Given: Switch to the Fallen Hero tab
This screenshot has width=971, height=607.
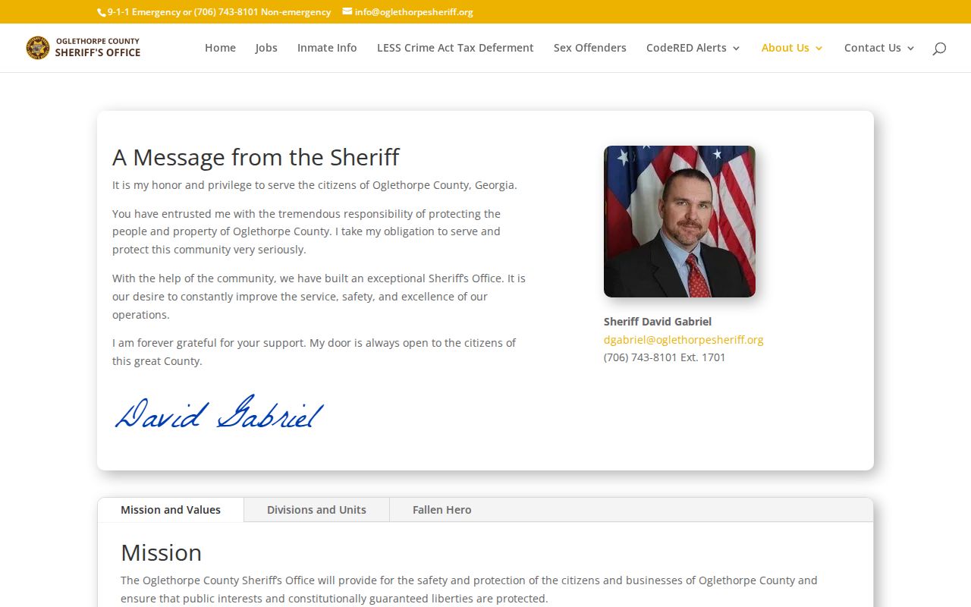Looking at the screenshot, I should click(x=442, y=510).
